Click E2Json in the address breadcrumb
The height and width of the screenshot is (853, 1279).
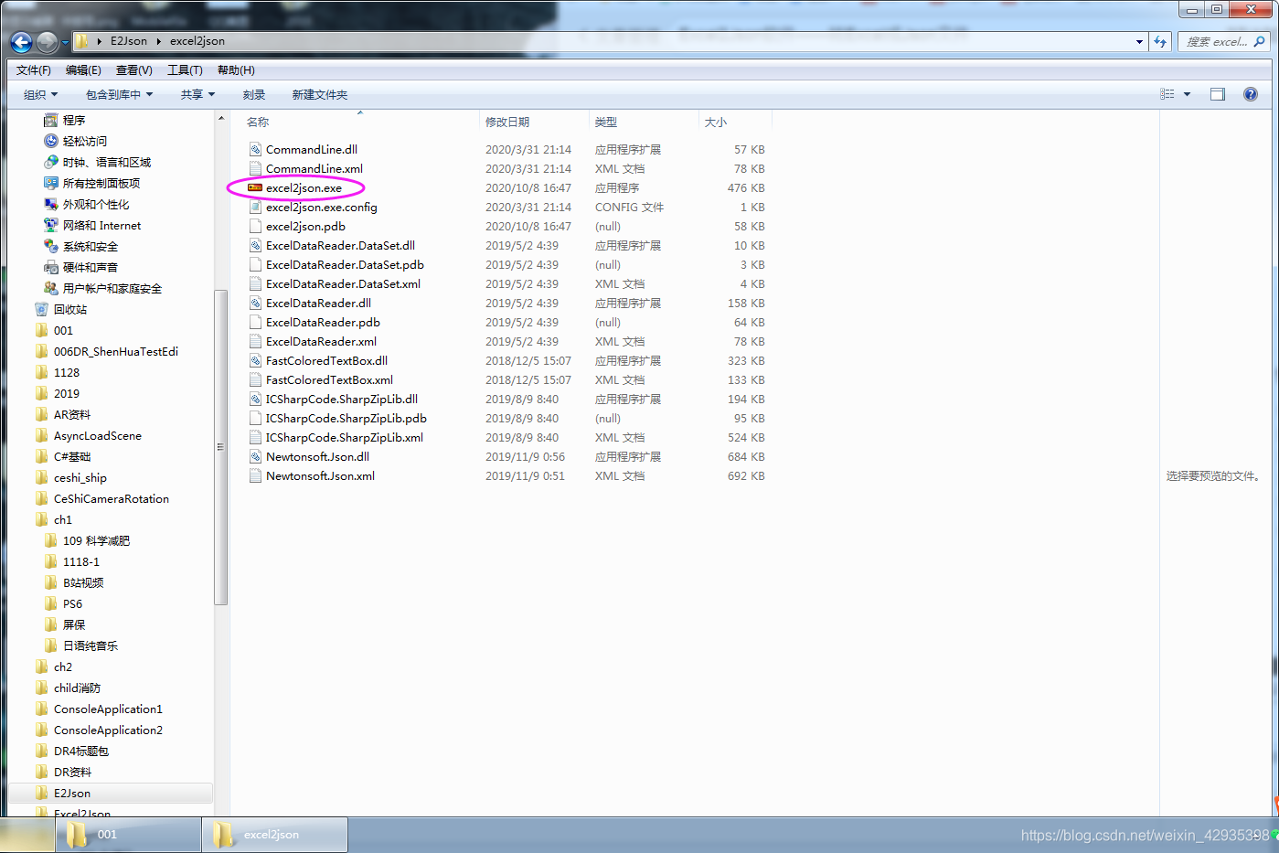pos(129,41)
